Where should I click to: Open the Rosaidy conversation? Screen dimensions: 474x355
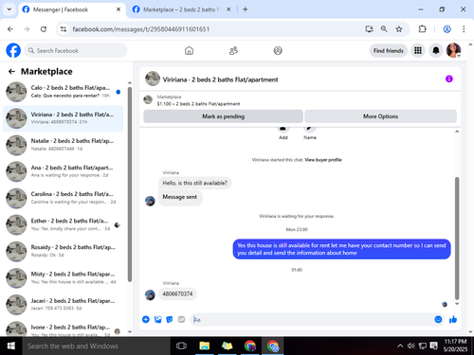tap(64, 251)
